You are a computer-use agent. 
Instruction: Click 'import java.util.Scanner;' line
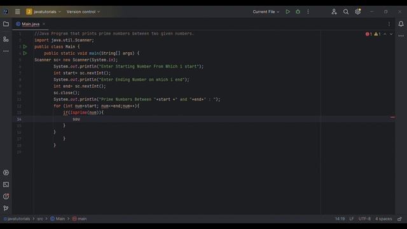click(64, 40)
